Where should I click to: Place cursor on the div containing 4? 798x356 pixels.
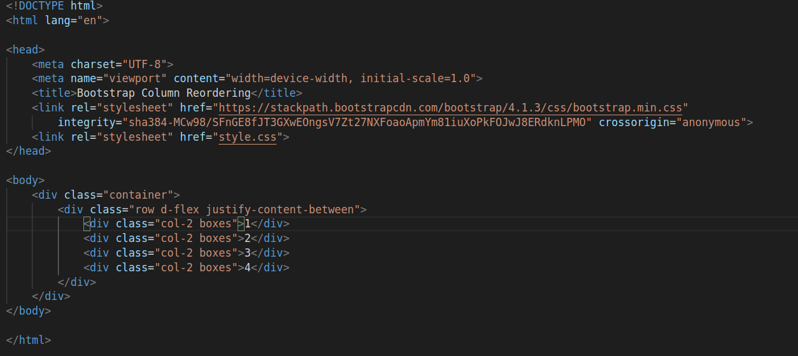click(x=186, y=268)
